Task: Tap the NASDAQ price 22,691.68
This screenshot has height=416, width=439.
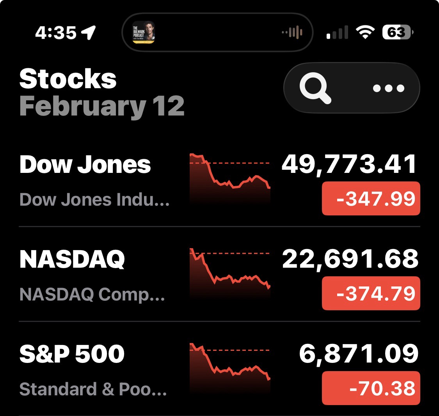Action: pyautogui.click(x=350, y=259)
